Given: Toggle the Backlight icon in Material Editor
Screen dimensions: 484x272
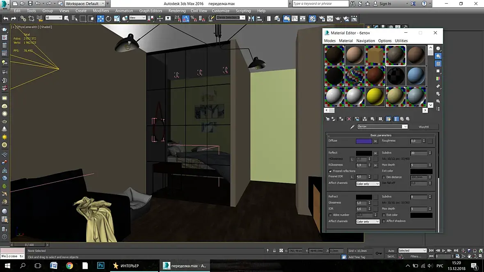Looking at the screenshot, I should click(438, 56).
